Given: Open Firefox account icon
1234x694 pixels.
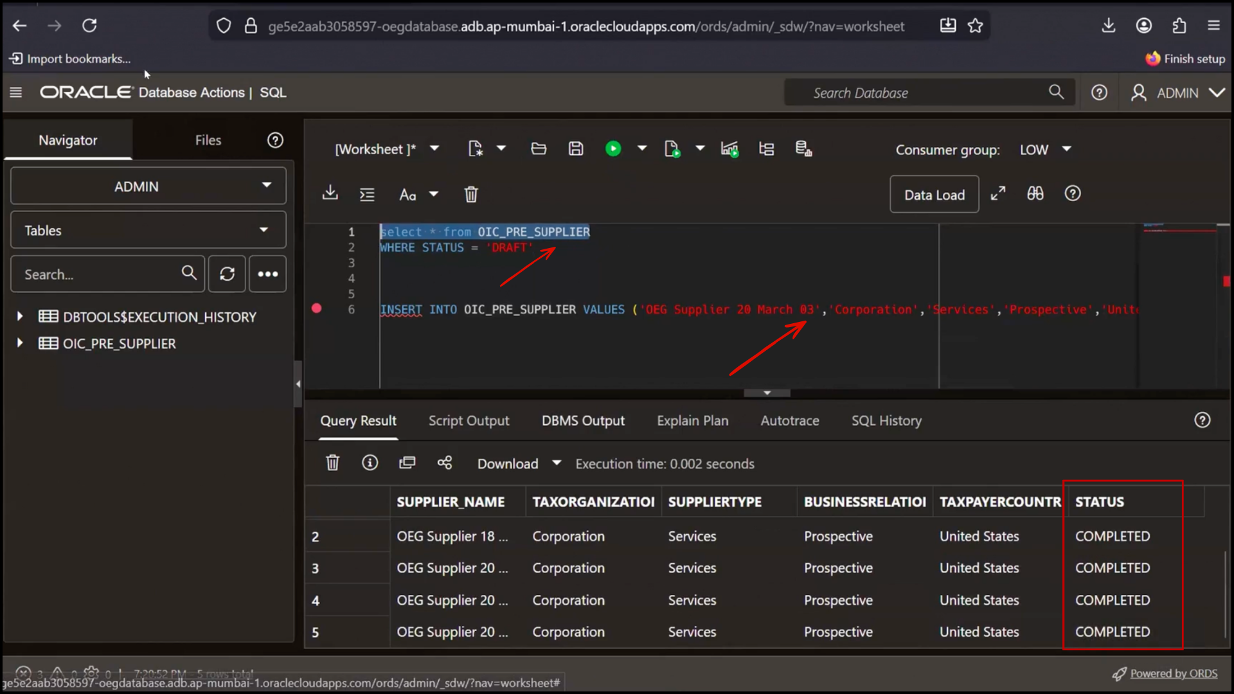Looking at the screenshot, I should tap(1144, 26).
